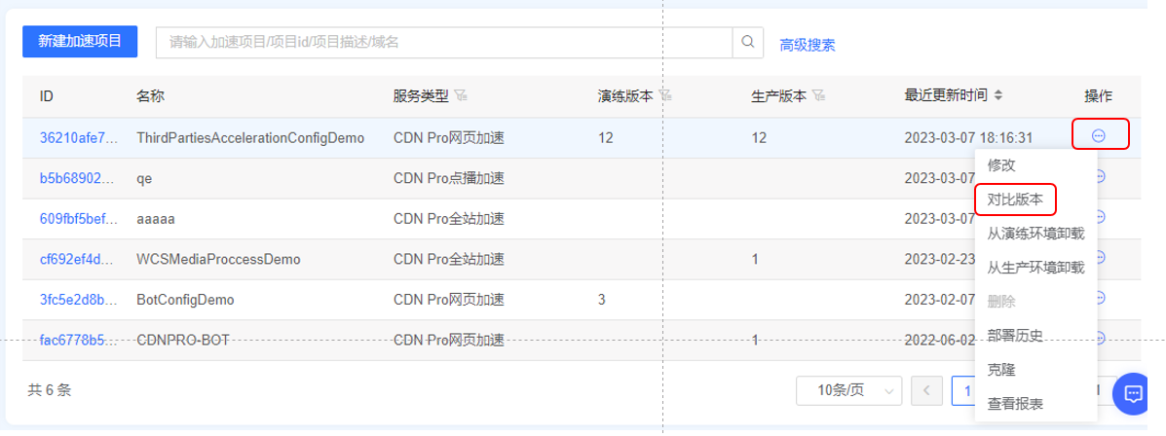This screenshot has height=436, width=1166.
Task: Click the name aaaaa
Action: 156,219
